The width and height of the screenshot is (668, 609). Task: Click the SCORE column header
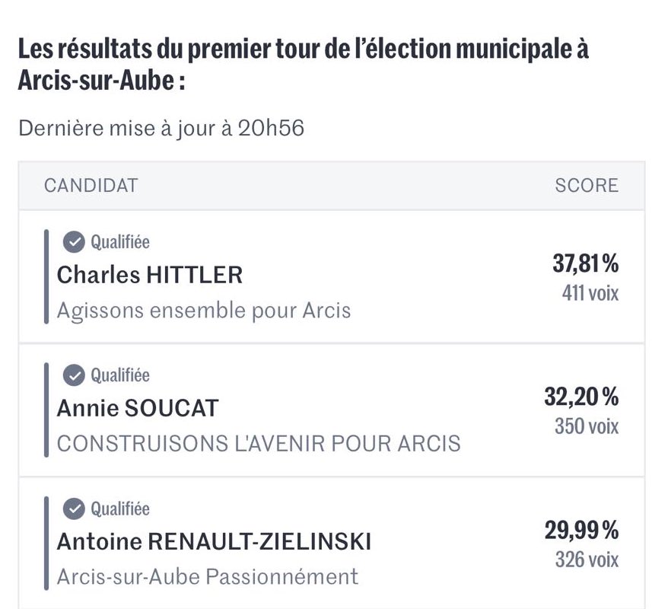[x=587, y=186]
